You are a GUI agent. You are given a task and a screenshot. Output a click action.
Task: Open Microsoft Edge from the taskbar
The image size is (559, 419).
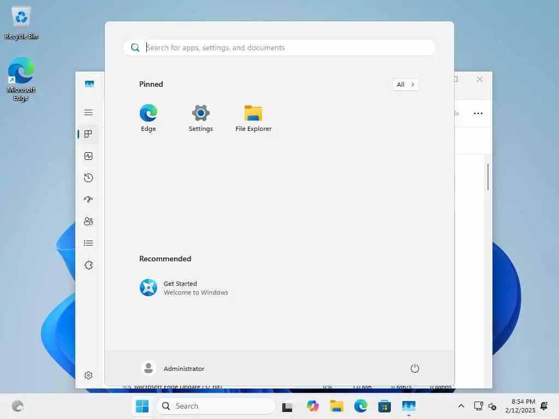click(361, 406)
